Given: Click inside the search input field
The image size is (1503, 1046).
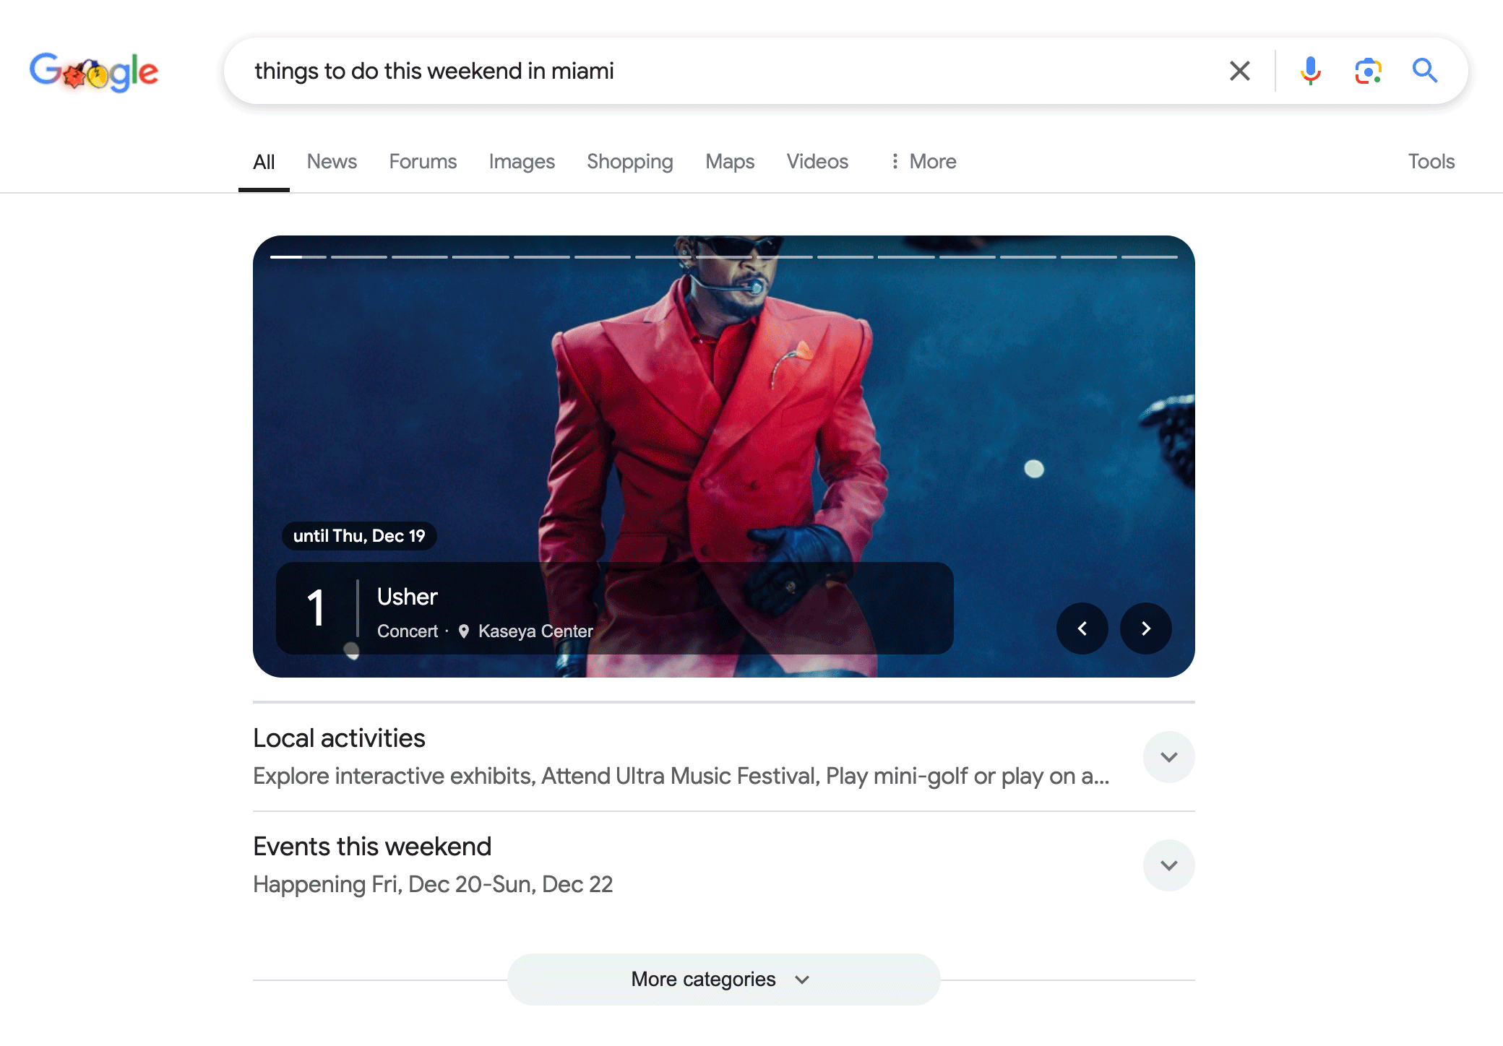Looking at the screenshot, I should pyautogui.click(x=650, y=70).
